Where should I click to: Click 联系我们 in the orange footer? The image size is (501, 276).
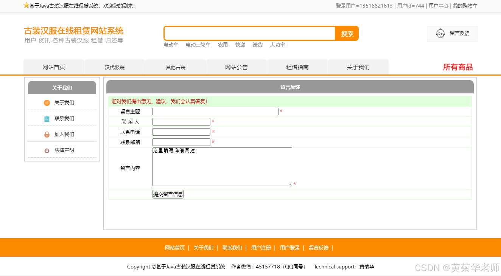(232, 248)
